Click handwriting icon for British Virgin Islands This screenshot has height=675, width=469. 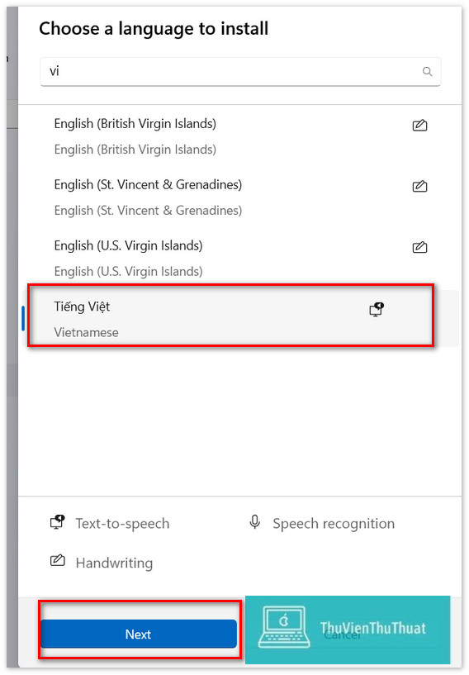click(419, 126)
